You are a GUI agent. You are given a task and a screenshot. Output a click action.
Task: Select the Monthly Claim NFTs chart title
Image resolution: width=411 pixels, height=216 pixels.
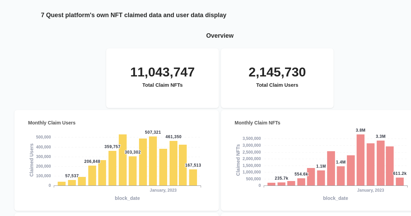point(258,123)
